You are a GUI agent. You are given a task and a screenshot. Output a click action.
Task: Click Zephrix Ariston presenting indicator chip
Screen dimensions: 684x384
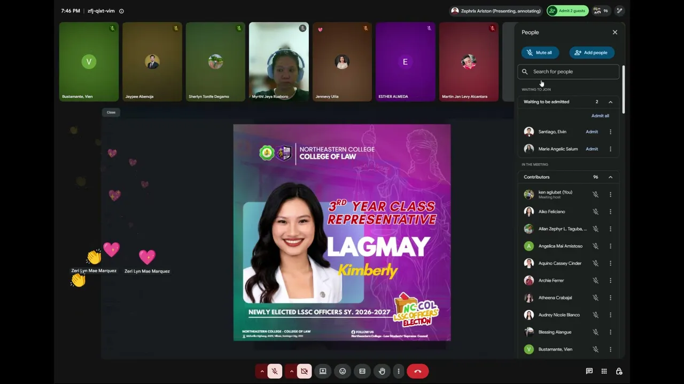(496, 11)
